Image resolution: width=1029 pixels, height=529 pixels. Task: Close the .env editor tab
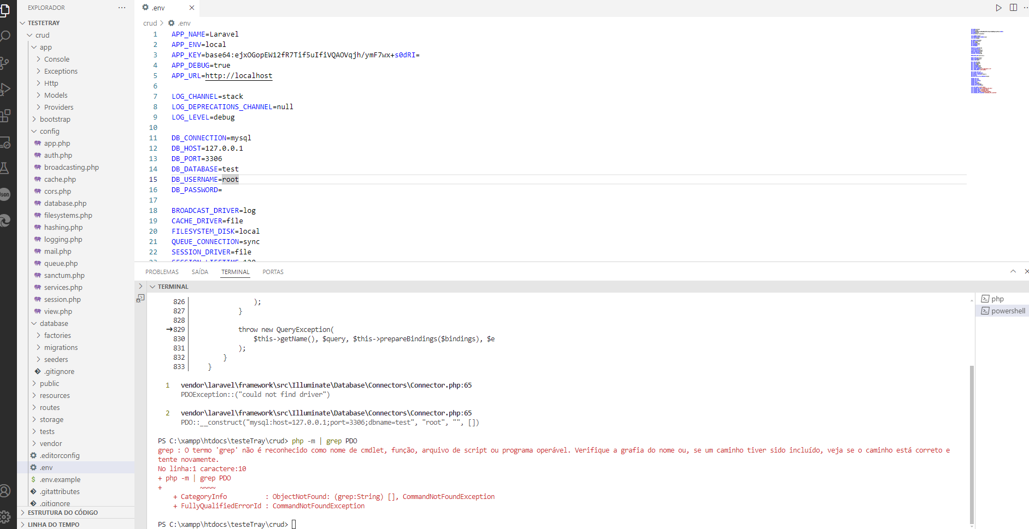(x=192, y=8)
